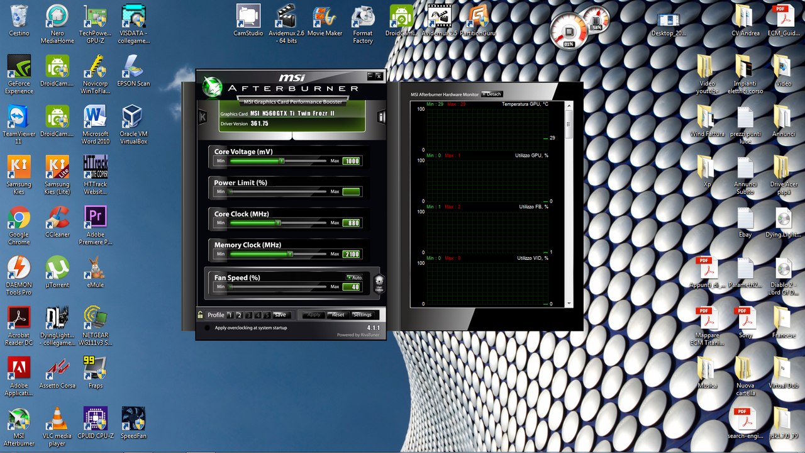Viewport: 805px width, 453px height.
Task: Select the DAEMON Tools Pro desktop icon
Action: 19,276
